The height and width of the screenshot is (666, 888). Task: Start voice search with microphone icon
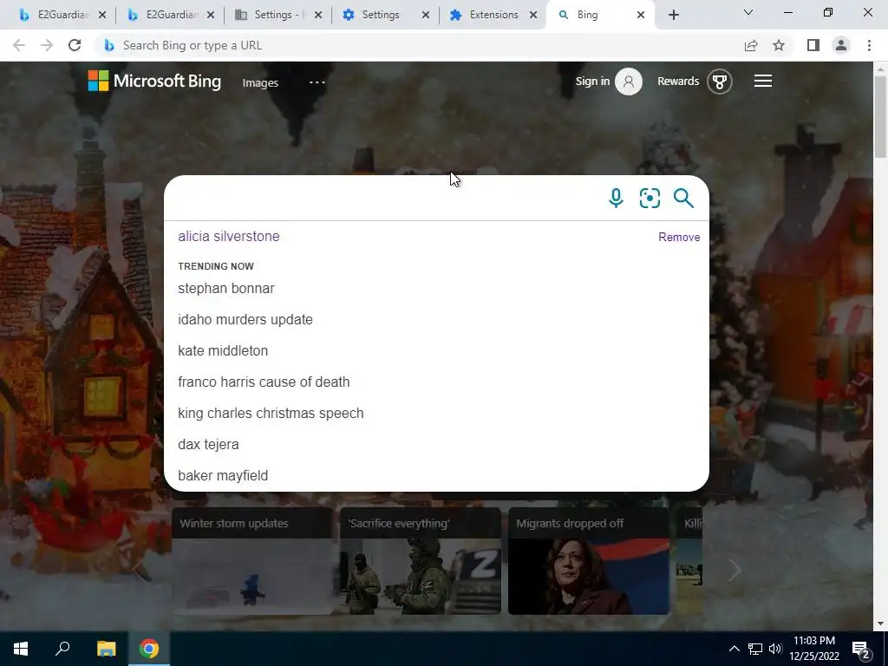pyautogui.click(x=616, y=199)
